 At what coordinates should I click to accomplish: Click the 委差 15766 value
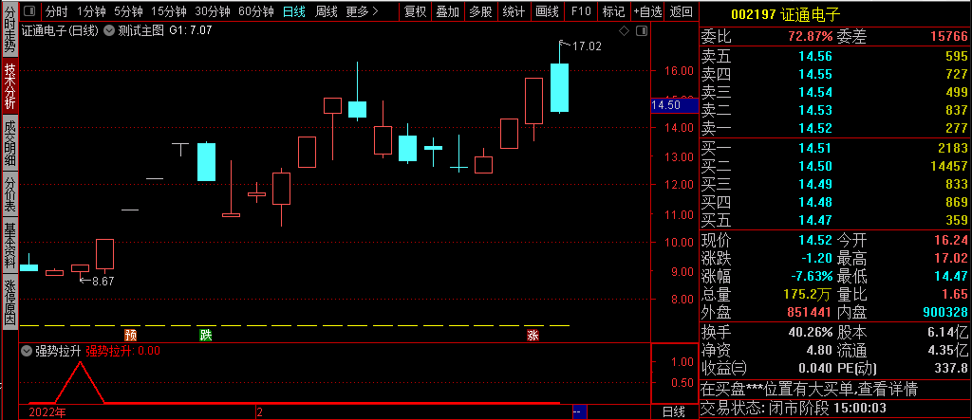pyautogui.click(x=949, y=37)
